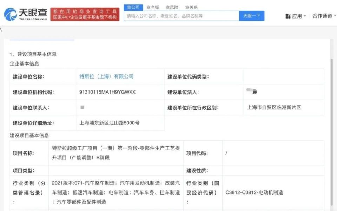337x211 pixels.
Task: Click the vertical page scrollbar
Action: (332, 132)
